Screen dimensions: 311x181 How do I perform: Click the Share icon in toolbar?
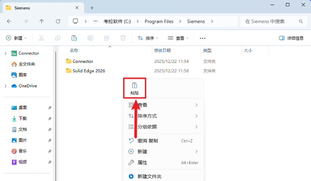click(x=106, y=38)
